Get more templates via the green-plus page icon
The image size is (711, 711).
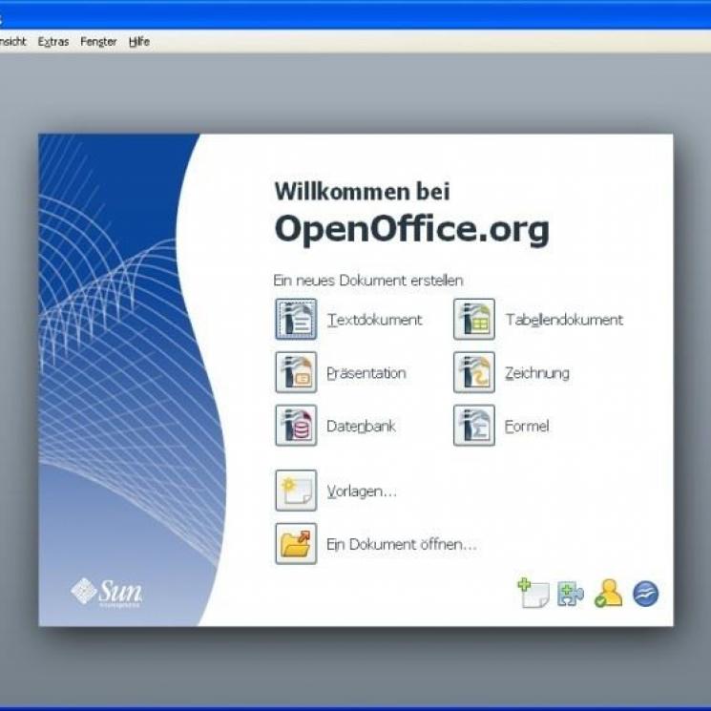click(533, 593)
